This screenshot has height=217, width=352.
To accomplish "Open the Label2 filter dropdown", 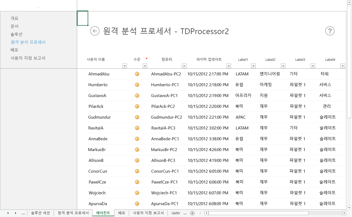I will pos(283,66).
